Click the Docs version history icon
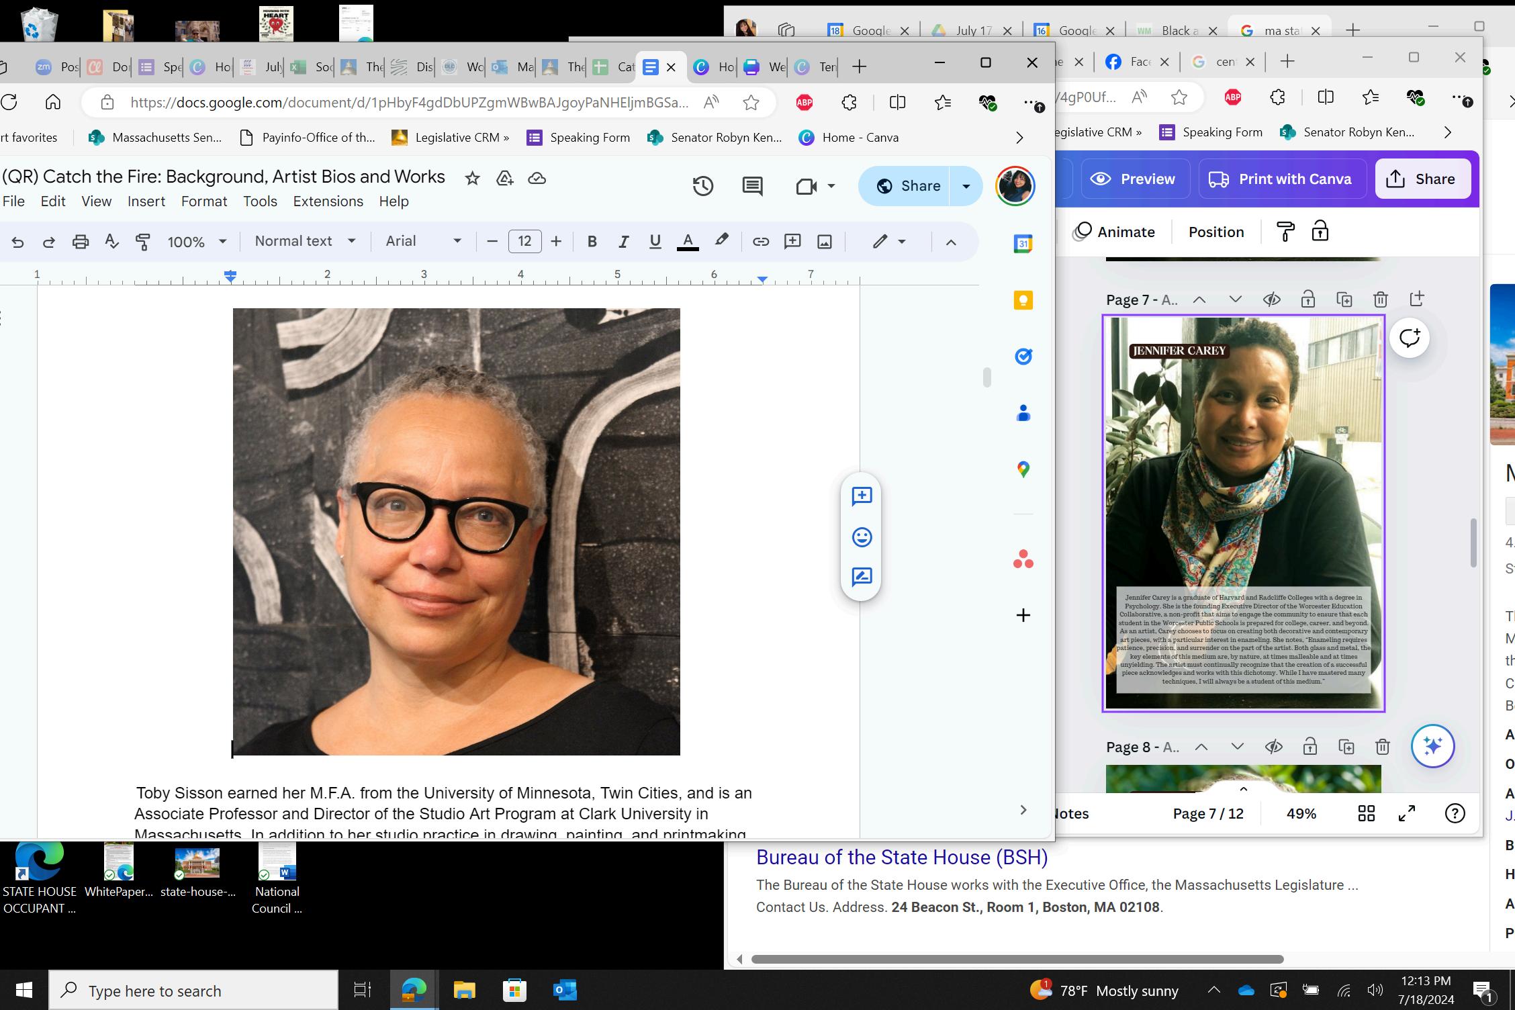This screenshot has height=1010, width=1515. point(702,186)
